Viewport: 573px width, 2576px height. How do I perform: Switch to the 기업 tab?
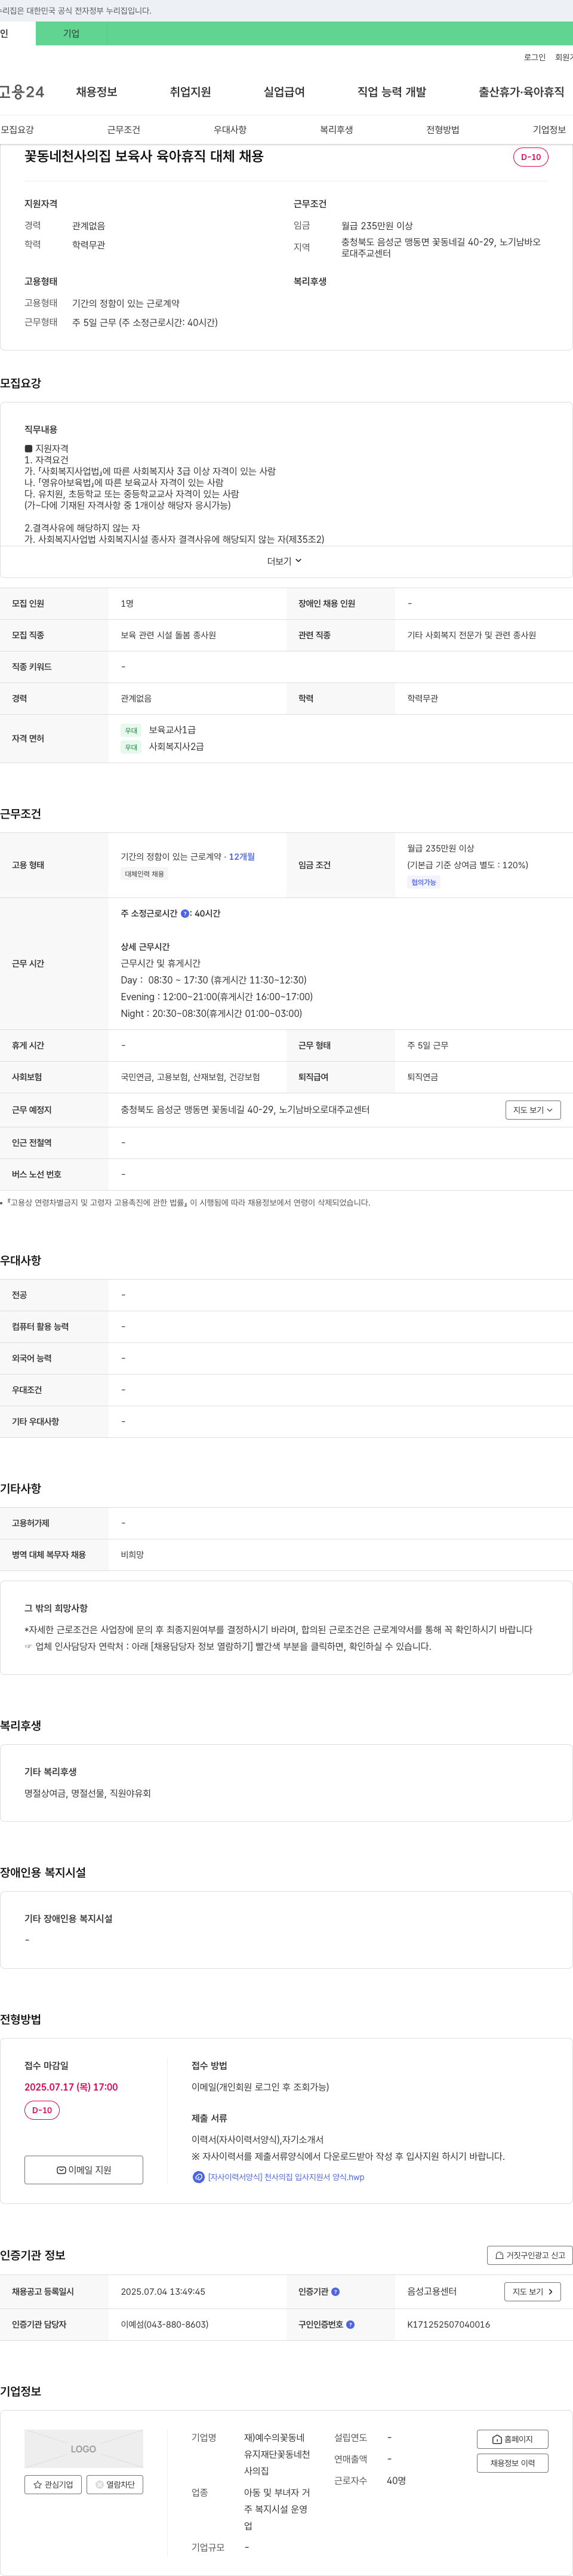coord(71,33)
